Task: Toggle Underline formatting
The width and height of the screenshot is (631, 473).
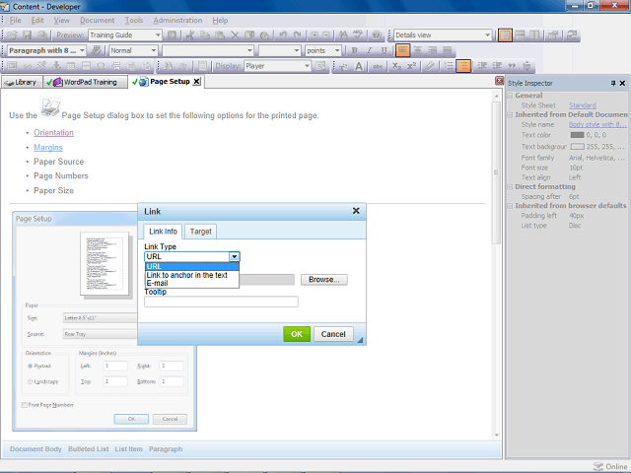Action: click(384, 50)
